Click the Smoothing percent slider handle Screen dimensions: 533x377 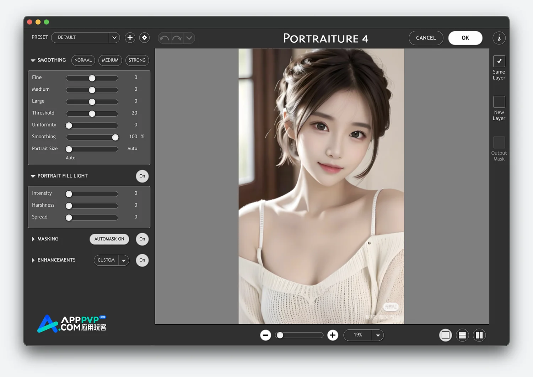[x=115, y=137]
